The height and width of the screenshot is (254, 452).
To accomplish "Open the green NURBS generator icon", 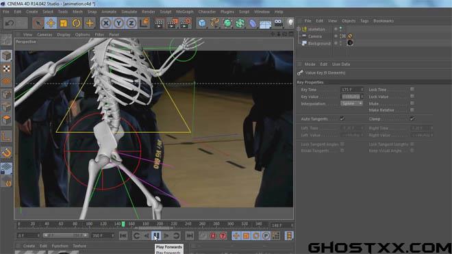I will click(227, 23).
